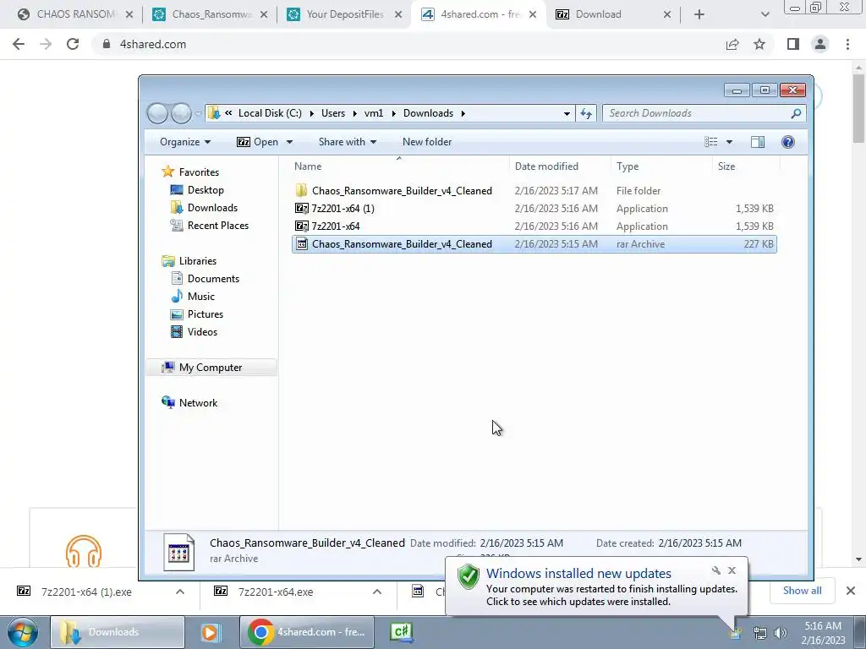Click Explorer's forward navigation arrow button

point(181,113)
